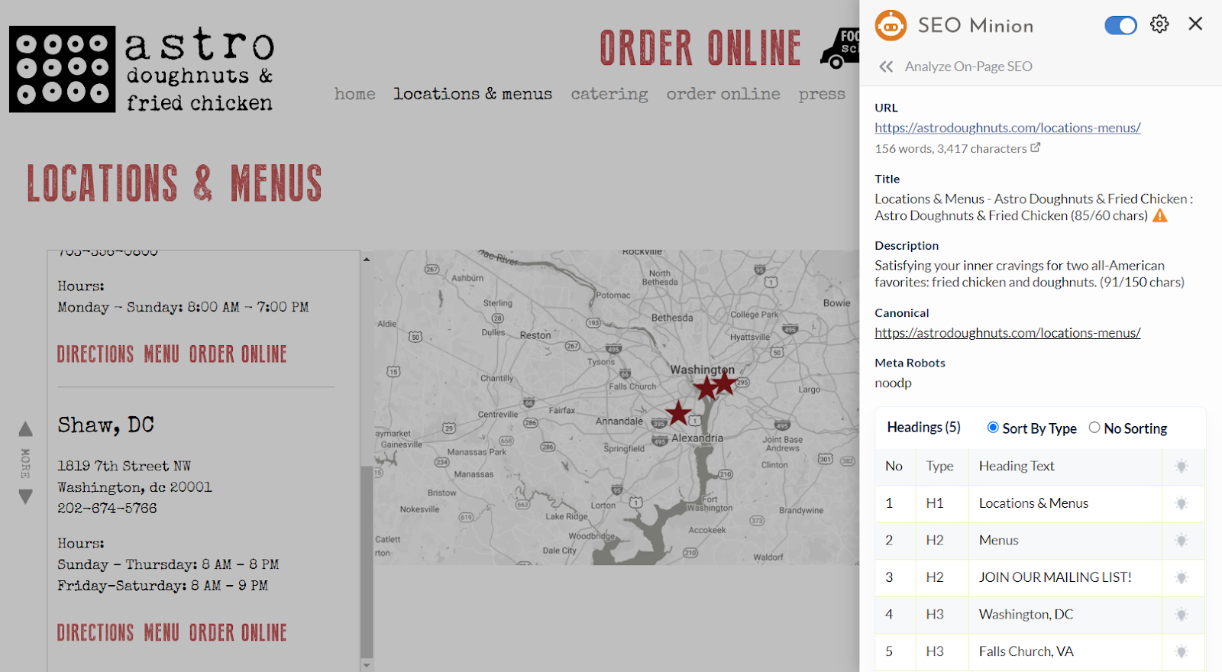Click DIRECTIONS above the Shaw, DC listing
Image resolution: width=1222 pixels, height=672 pixels.
point(95,354)
